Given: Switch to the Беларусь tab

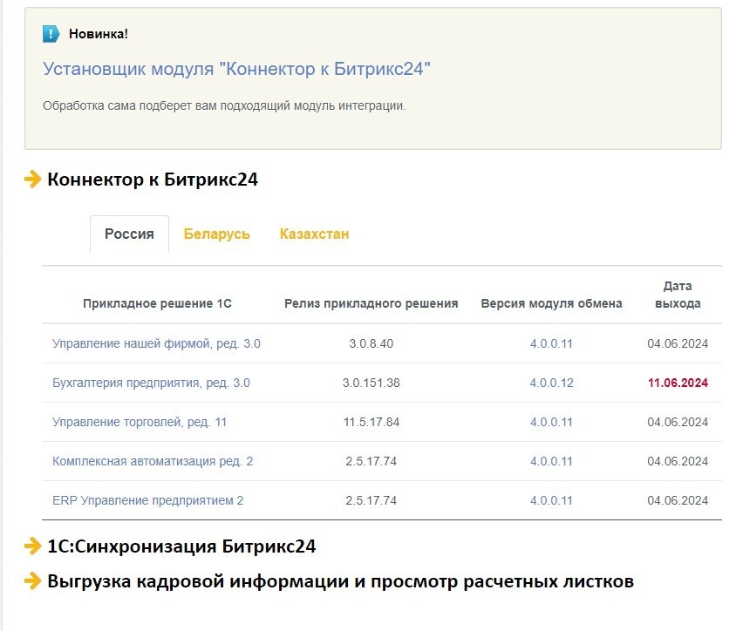Looking at the screenshot, I should pos(216,234).
